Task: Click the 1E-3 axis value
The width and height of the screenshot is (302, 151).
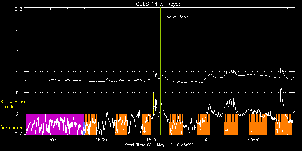Action: pos(17,9)
